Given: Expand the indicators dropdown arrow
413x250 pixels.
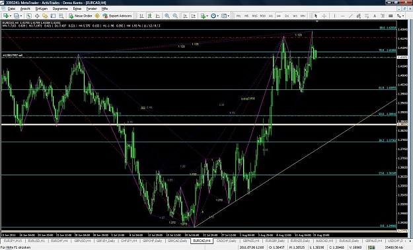Looking at the screenshot, I should pos(207,16).
